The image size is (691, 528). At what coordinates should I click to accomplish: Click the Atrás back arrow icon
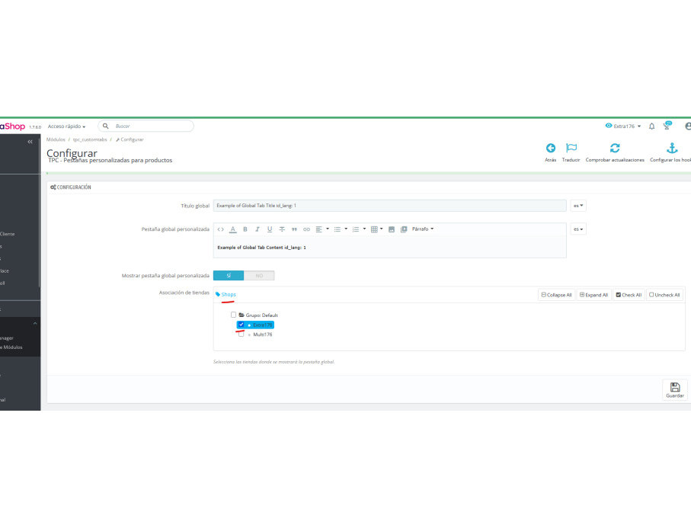point(550,148)
